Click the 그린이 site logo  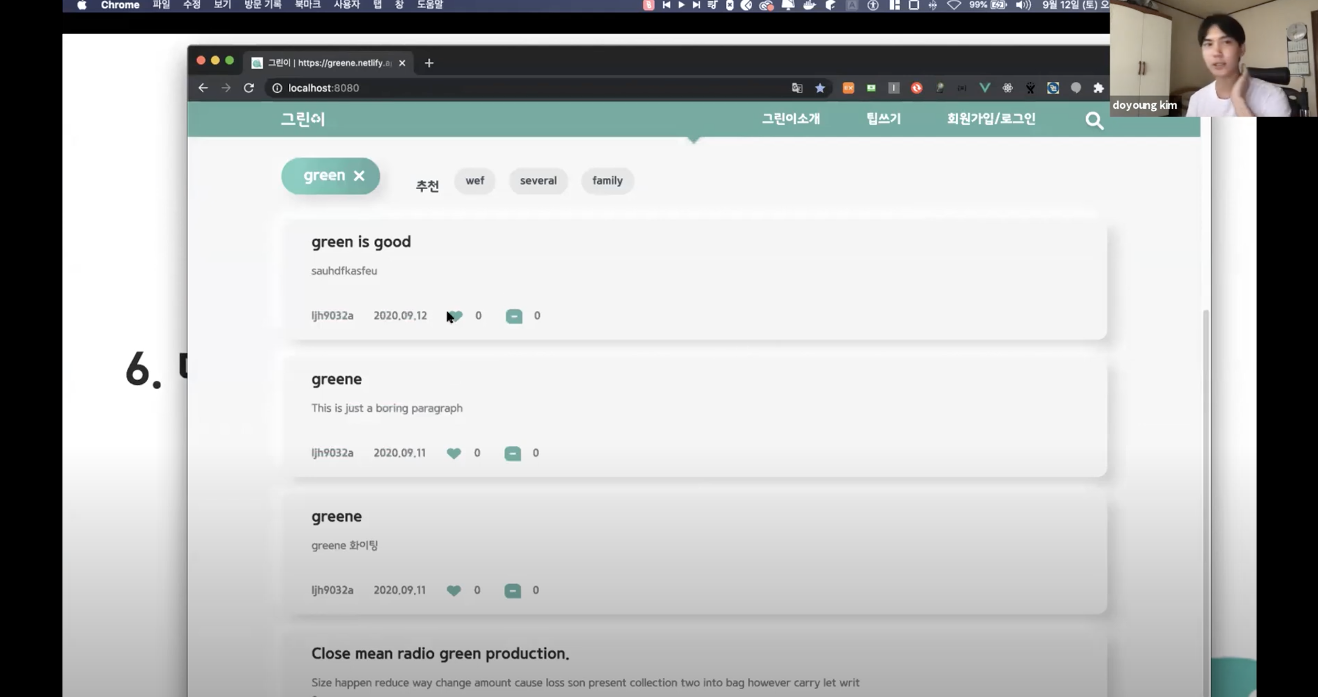tap(303, 119)
